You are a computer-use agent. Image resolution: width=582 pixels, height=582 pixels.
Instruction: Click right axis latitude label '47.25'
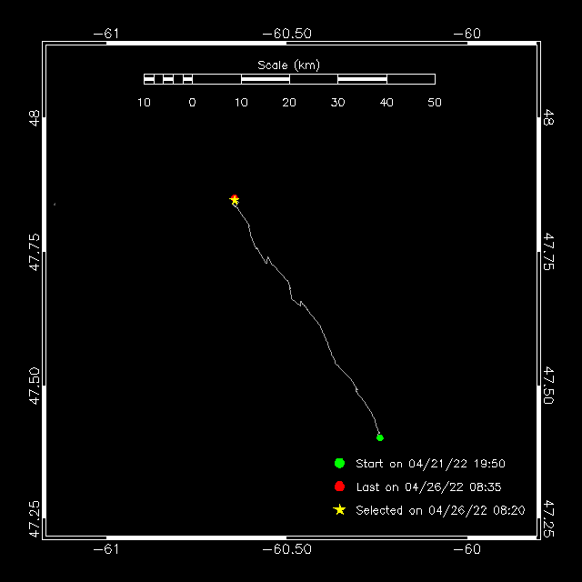click(548, 519)
